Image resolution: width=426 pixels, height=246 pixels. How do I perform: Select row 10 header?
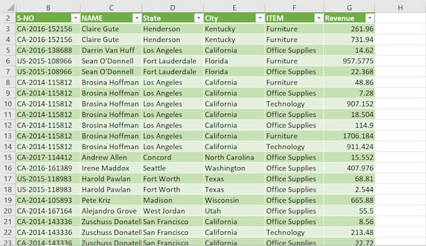point(8,104)
